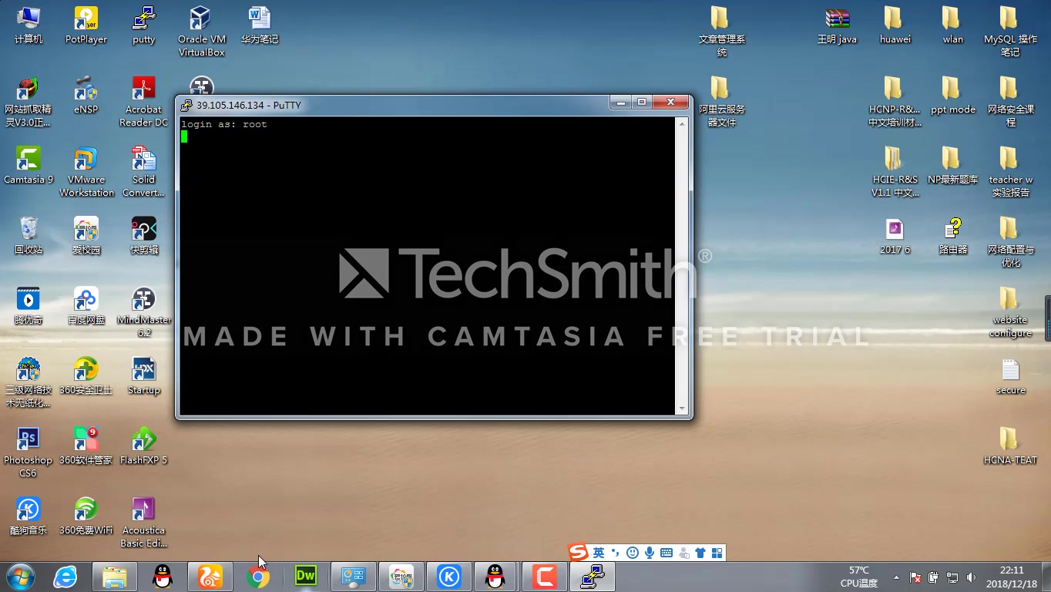Open the huawei desktop folder
The image size is (1051, 592).
[x=895, y=25]
